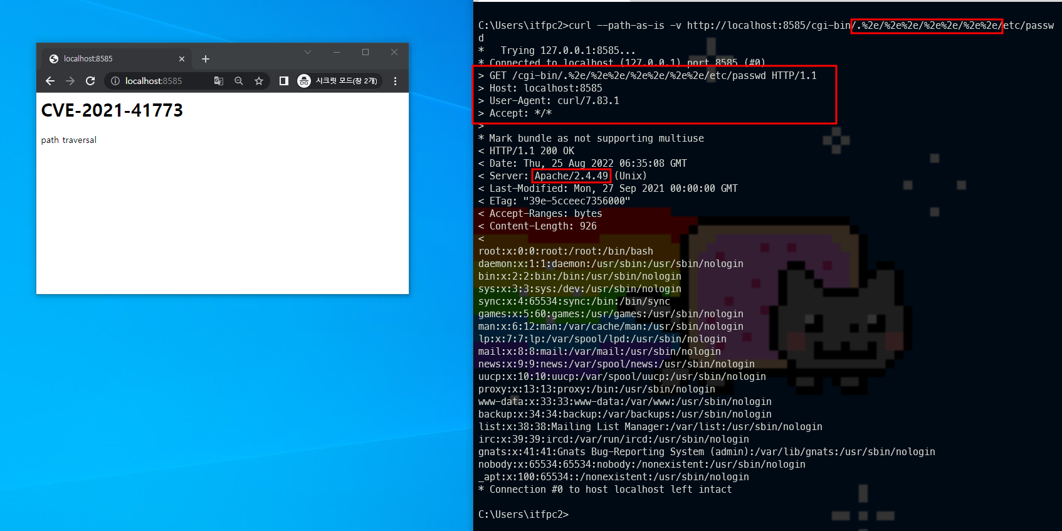
Task: Click 'Trying 127.0.0.1:8585...' line
Action: pos(557,50)
